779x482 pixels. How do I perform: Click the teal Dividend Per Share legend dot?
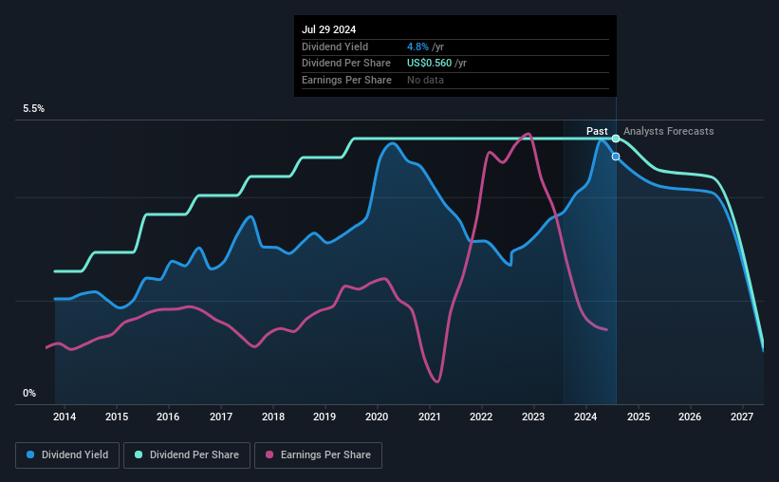coord(139,454)
